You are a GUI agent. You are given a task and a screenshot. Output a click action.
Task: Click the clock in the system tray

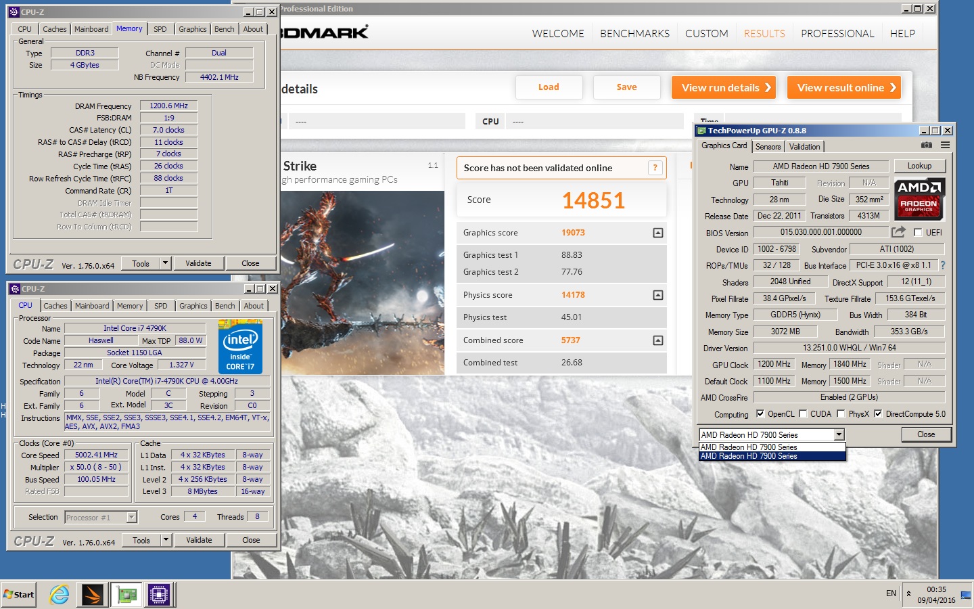tap(936, 595)
